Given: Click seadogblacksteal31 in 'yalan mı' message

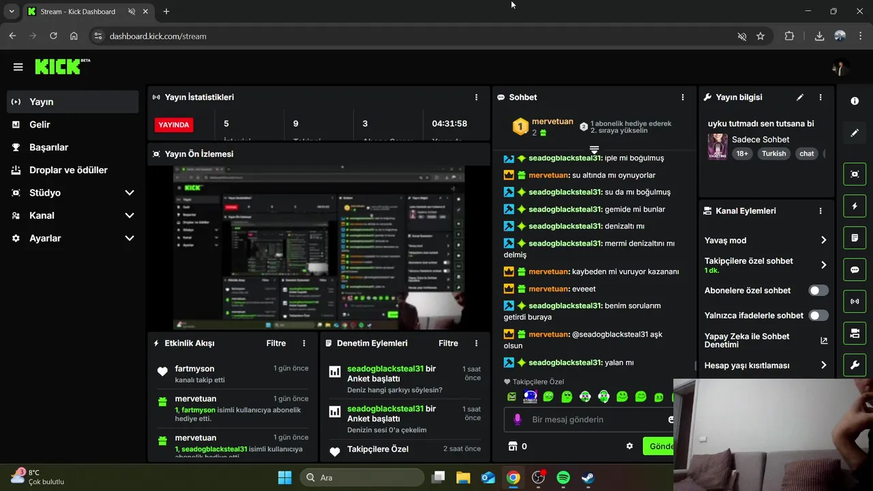Looking at the screenshot, I should click(565, 363).
